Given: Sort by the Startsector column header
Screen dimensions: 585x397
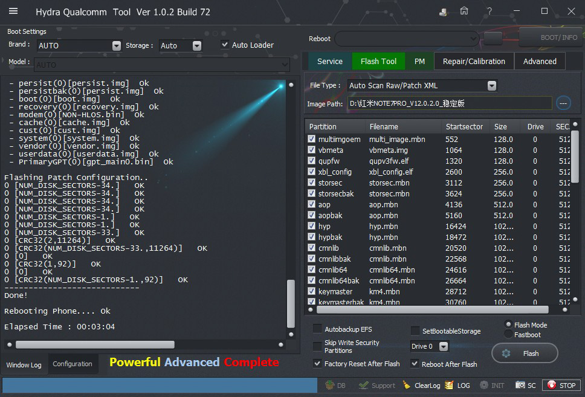Looking at the screenshot, I should click(x=465, y=126).
